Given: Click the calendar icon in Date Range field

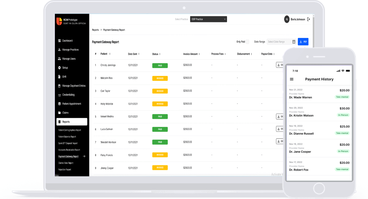Looking at the screenshot, I should (293, 42).
